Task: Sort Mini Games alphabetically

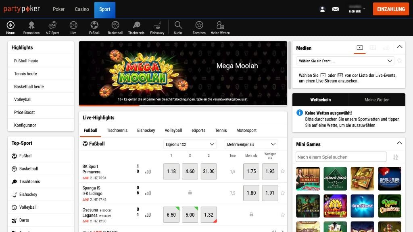Action: click(x=395, y=157)
